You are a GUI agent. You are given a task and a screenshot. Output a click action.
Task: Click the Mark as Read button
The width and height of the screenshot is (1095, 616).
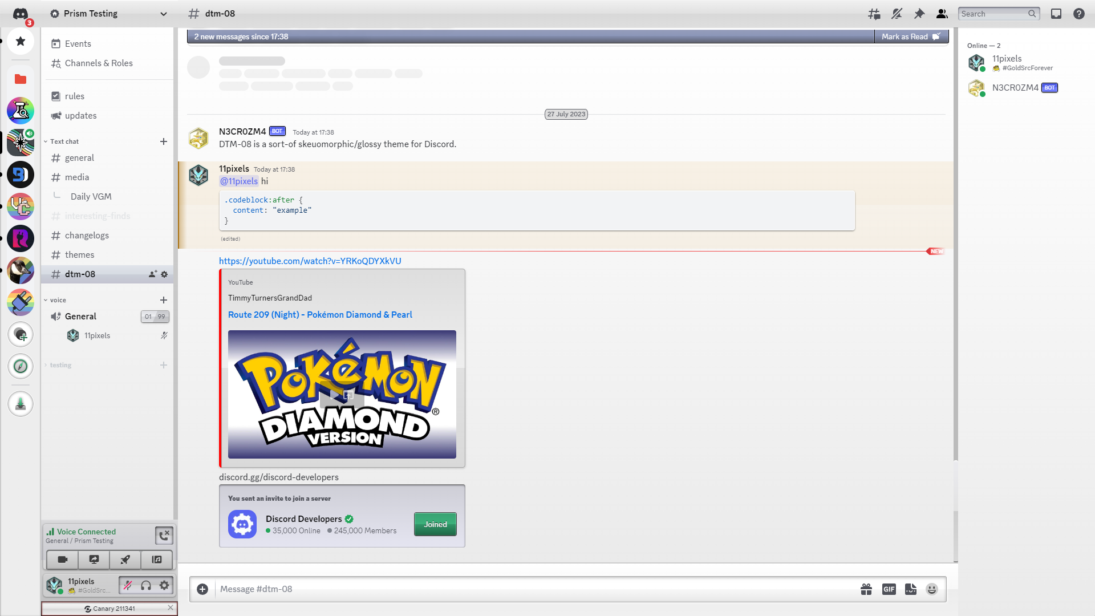click(x=910, y=37)
